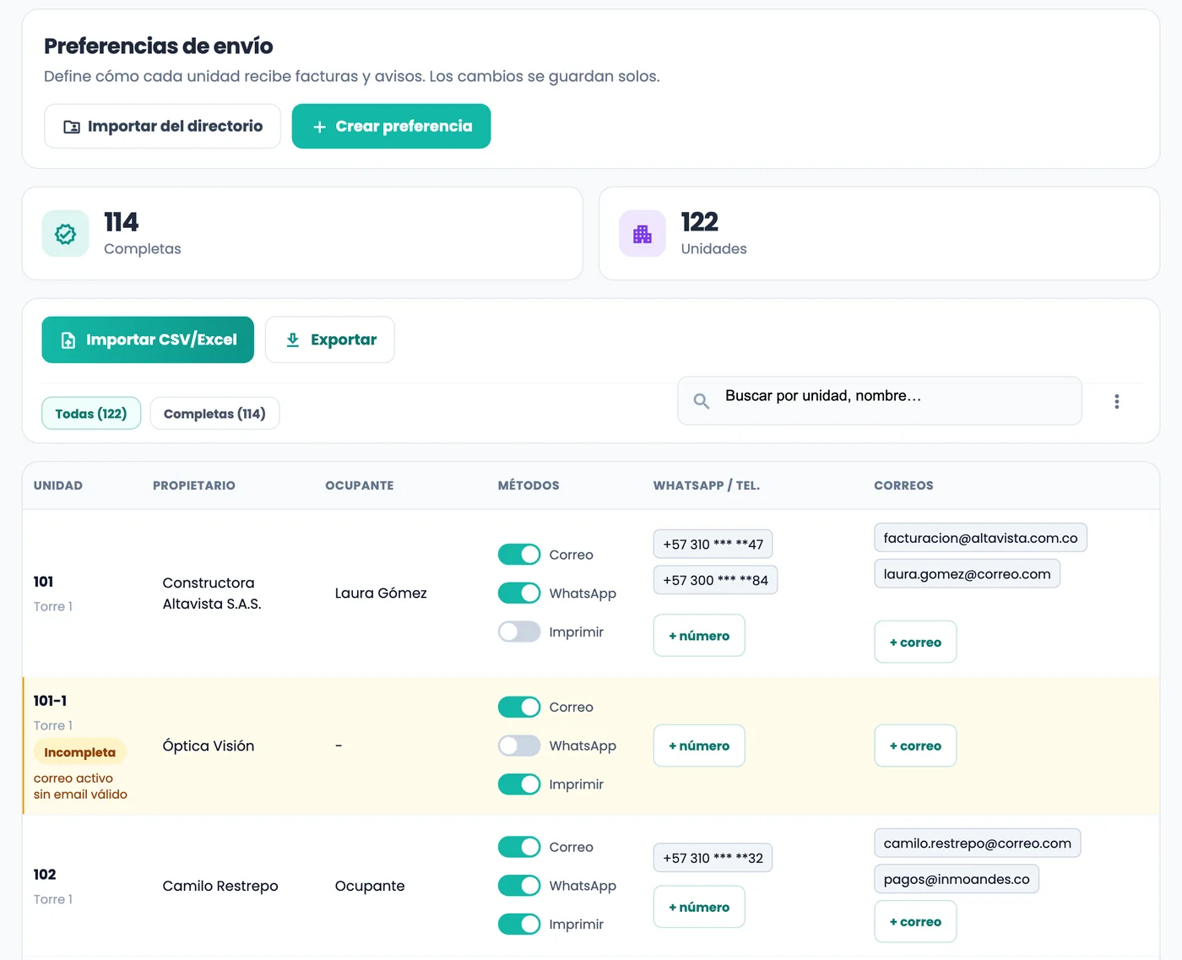The image size is (1182, 960).
Task: Add a correo for Camilo Restrepo
Action: tap(915, 922)
